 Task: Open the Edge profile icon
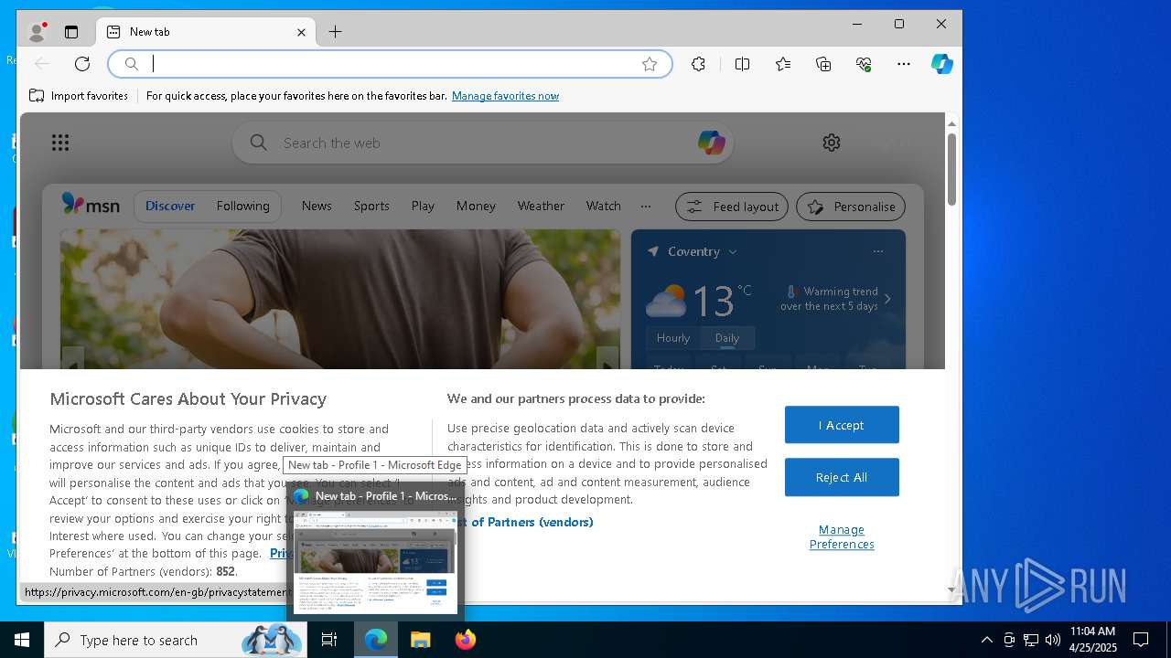[x=38, y=32]
